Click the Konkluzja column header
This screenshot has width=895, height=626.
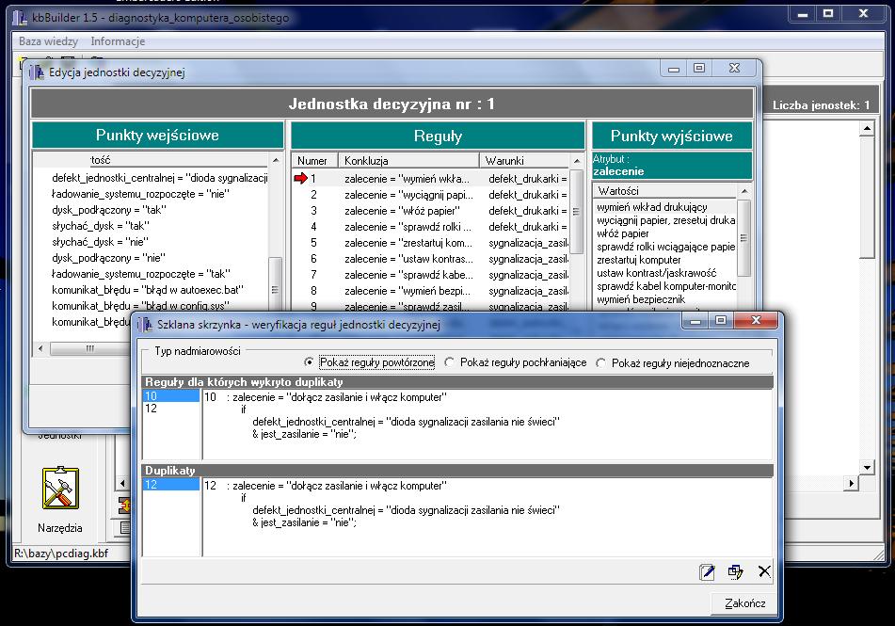tap(408, 160)
